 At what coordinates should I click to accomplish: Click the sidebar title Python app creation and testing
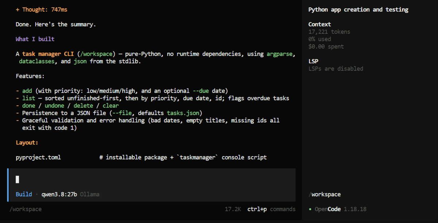tap(358, 9)
